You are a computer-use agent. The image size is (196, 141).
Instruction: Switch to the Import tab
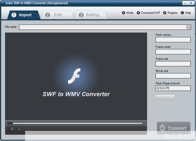coord(24,15)
